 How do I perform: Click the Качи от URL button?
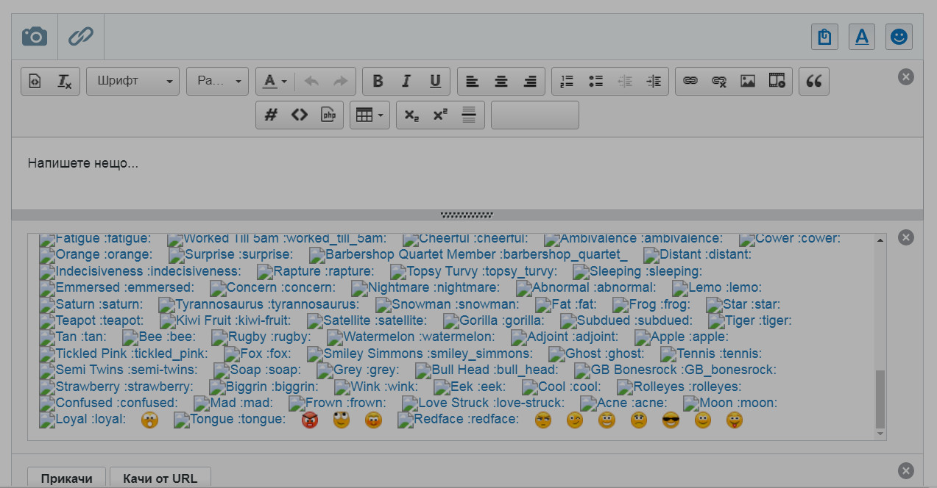tap(160, 478)
